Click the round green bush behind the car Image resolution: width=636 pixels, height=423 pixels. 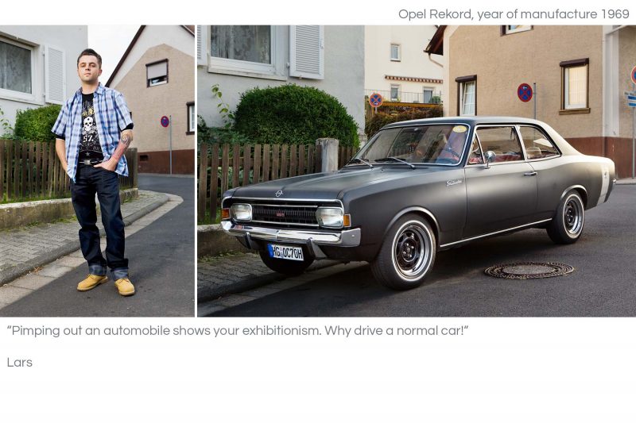click(x=296, y=116)
